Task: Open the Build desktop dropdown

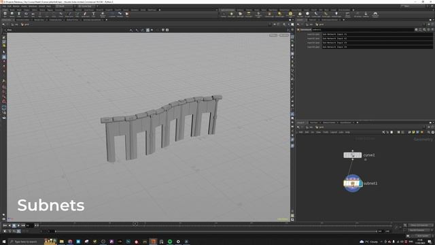Action: (65, 6)
